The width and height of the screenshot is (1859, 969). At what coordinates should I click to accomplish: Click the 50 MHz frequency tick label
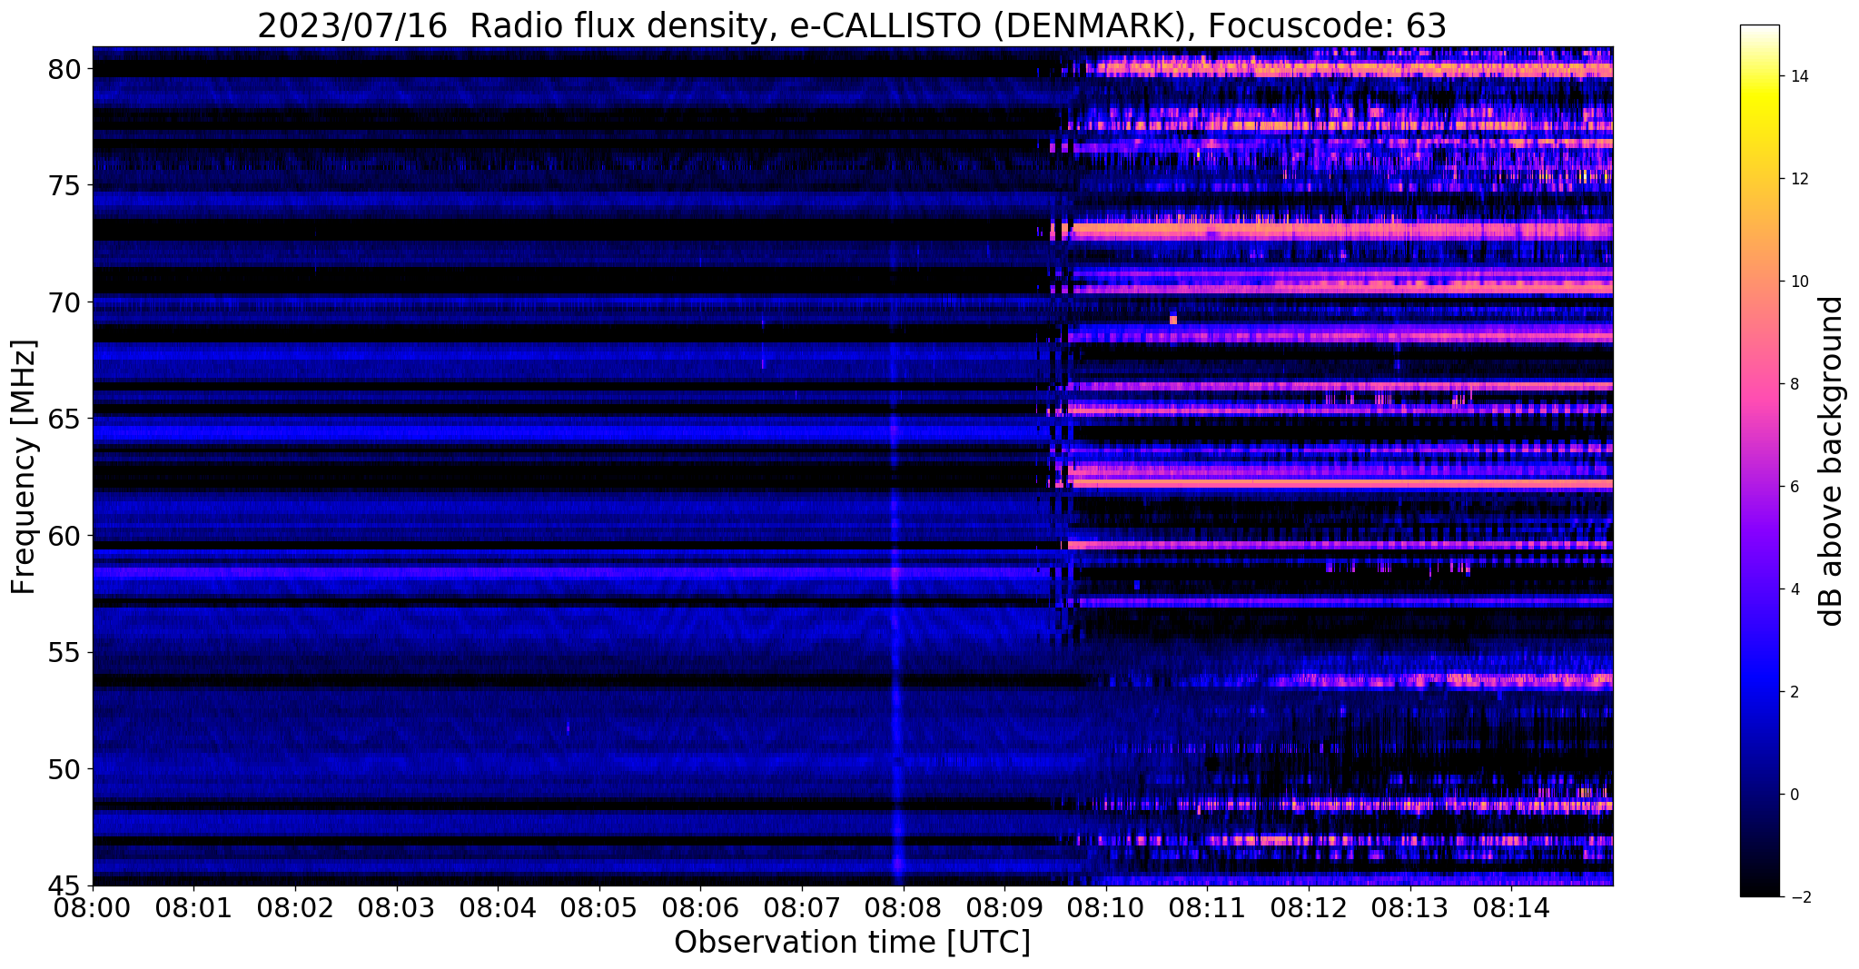click(x=64, y=769)
